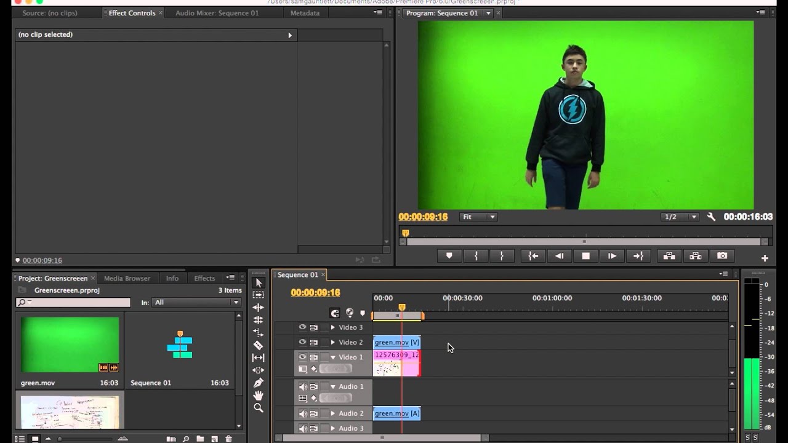Select the Slide tool
Screen dimensions: 788x443
pos(259,370)
